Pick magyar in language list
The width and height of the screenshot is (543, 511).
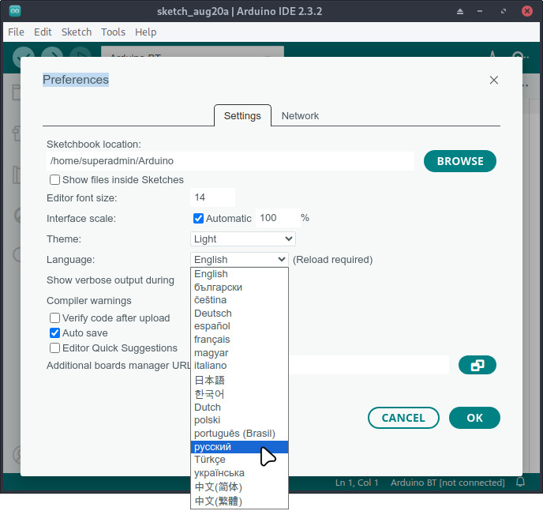coord(239,353)
